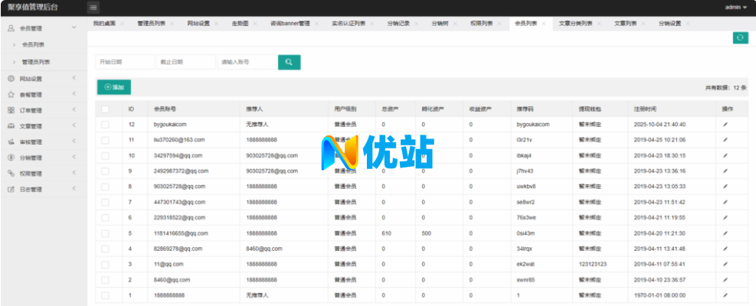Click the 网站设置 gear icon in sidebar
This screenshot has height=306, width=756.
(x=11, y=79)
